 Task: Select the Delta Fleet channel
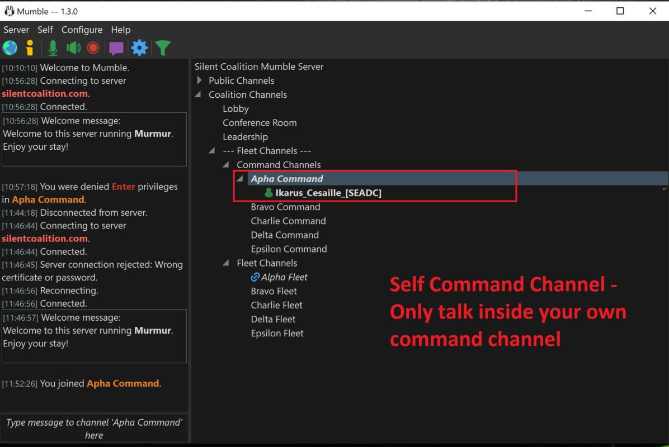[273, 319]
